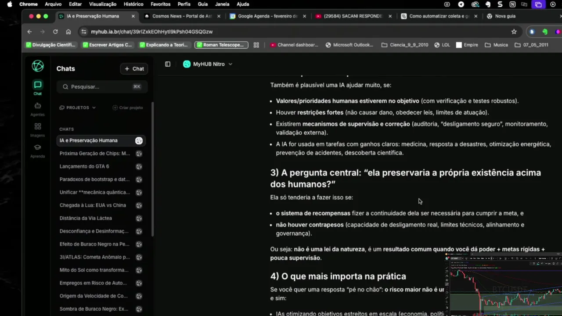Open the Agentes section icon
The image size is (562, 316).
[37, 106]
